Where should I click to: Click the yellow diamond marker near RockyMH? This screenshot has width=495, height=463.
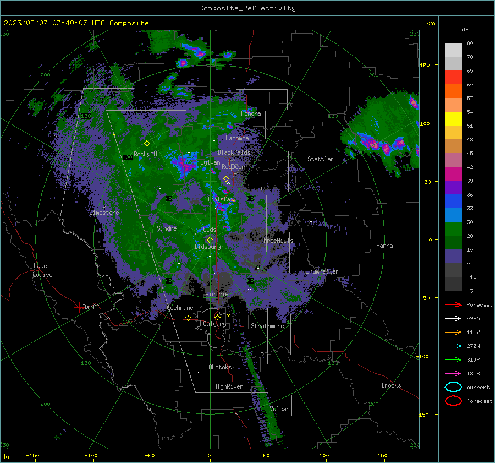point(147,144)
